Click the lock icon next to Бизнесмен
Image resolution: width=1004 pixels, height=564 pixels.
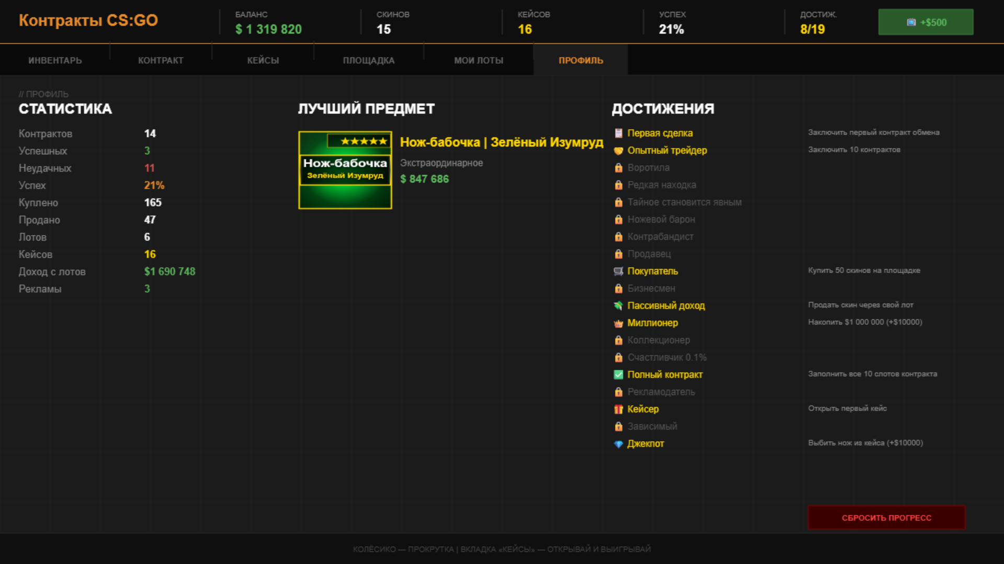pos(618,289)
